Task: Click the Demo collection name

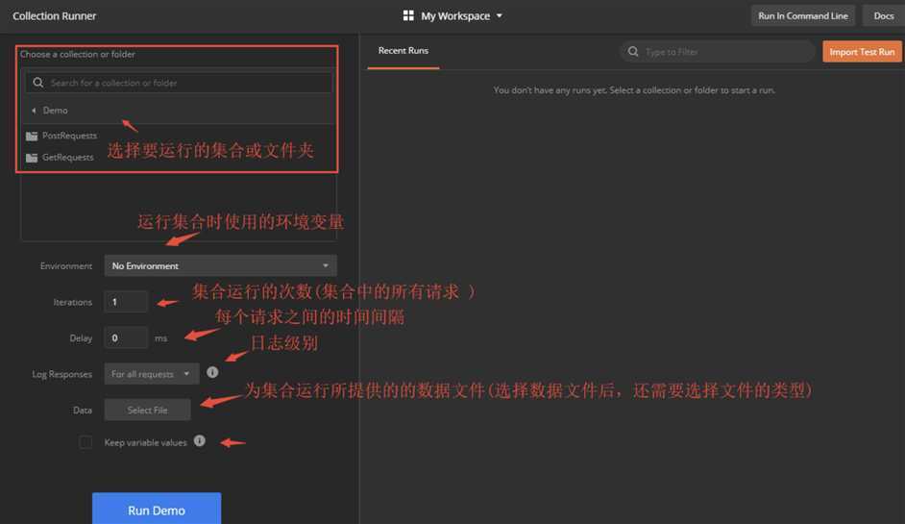Action: coord(55,111)
